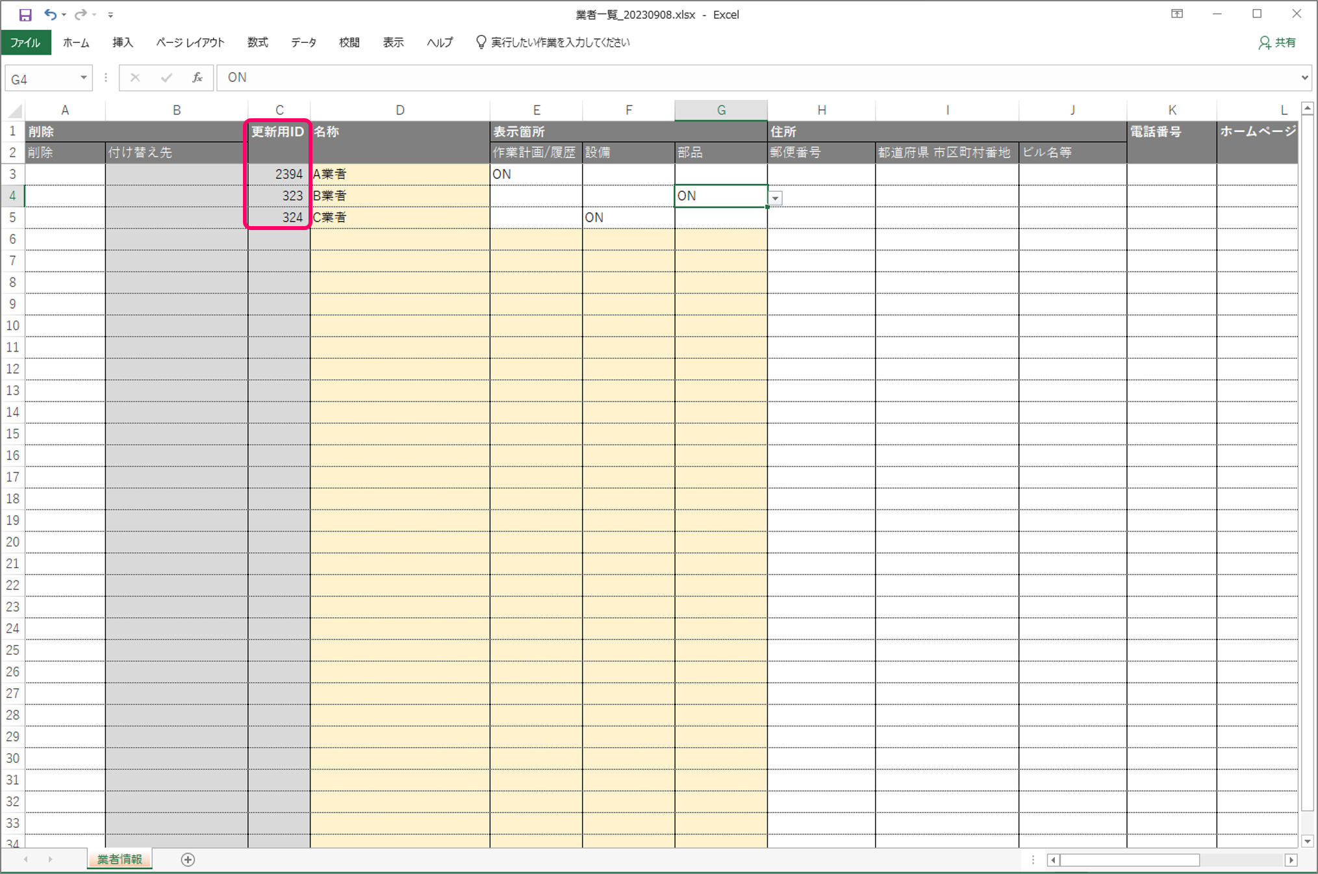
Task: Add a new sheet with plus icon
Action: (x=188, y=860)
